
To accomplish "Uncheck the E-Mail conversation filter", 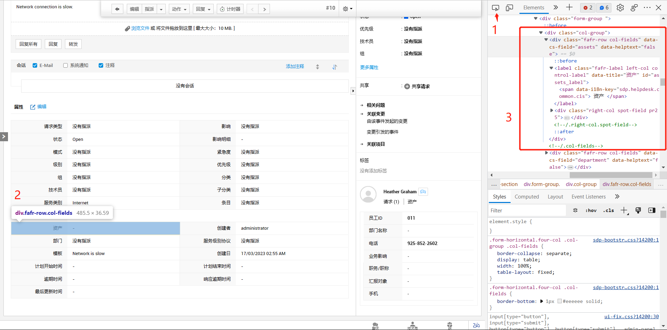I will coord(35,66).
